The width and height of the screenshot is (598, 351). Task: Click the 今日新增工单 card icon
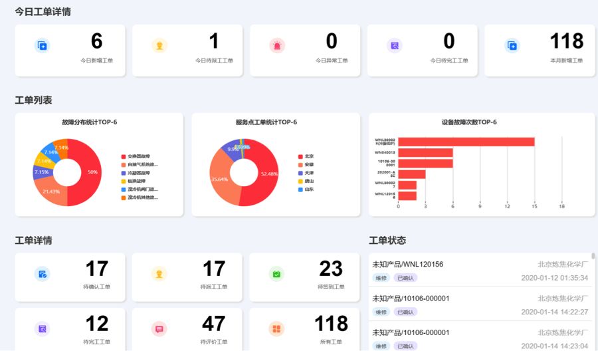(x=43, y=46)
